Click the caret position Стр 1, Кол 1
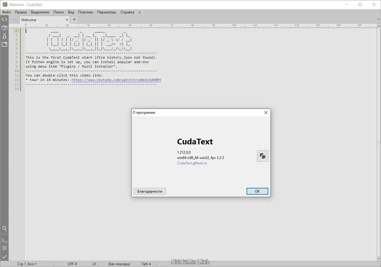381x267 pixels. (27, 264)
